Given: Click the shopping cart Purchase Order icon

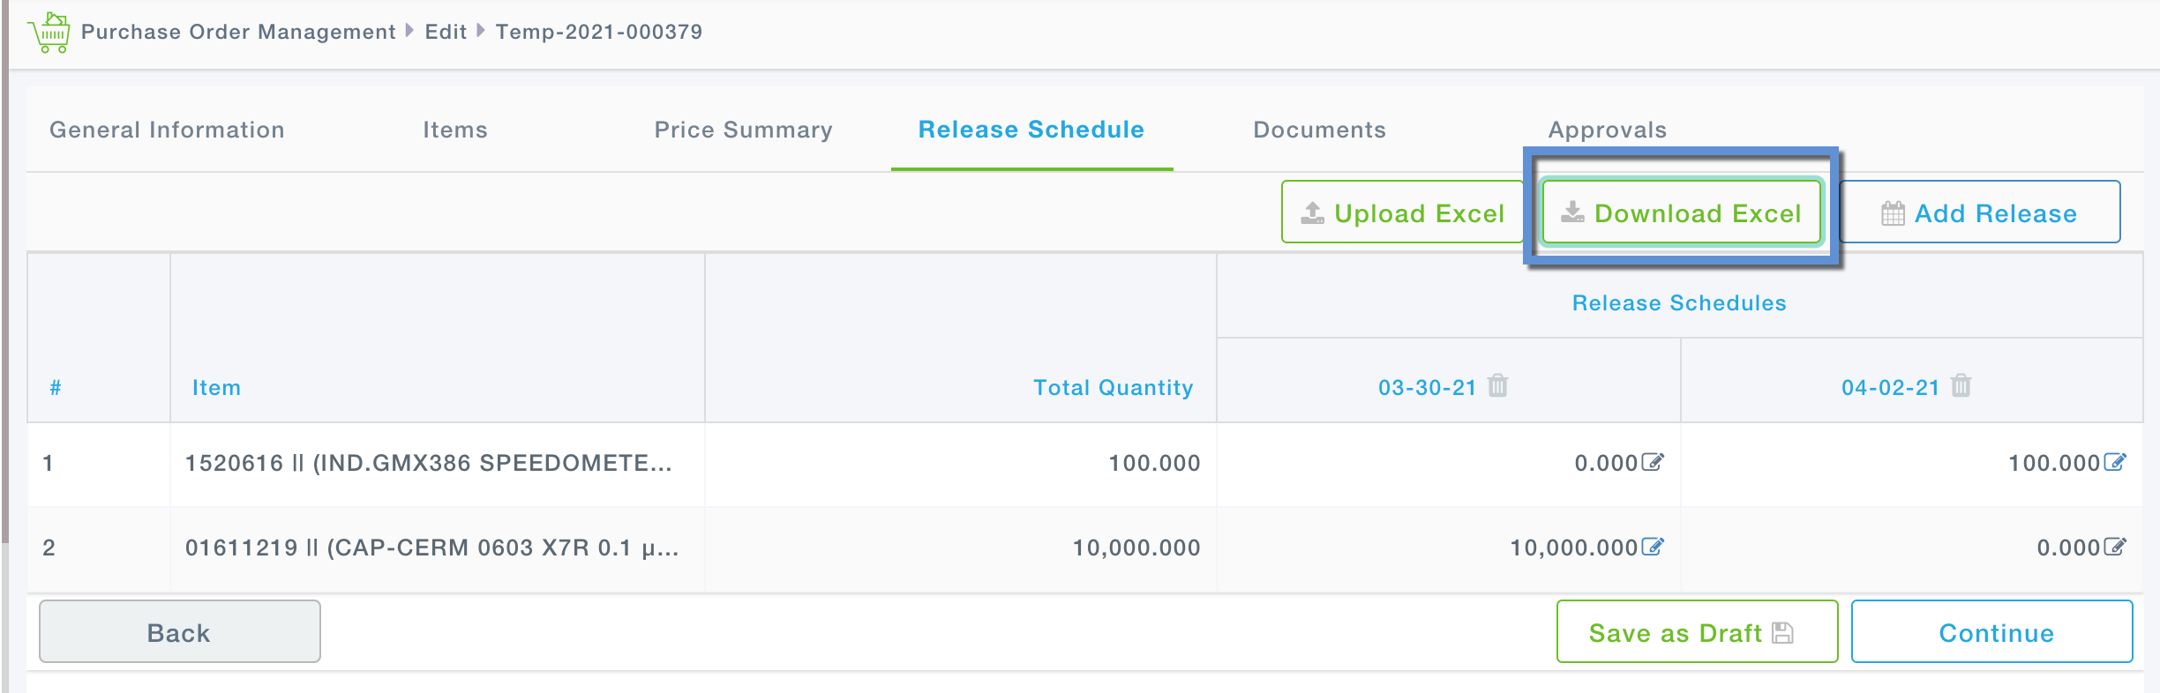Looking at the screenshot, I should (49, 33).
